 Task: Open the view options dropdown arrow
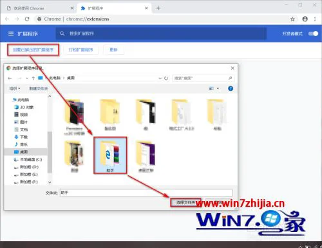coord(218,88)
